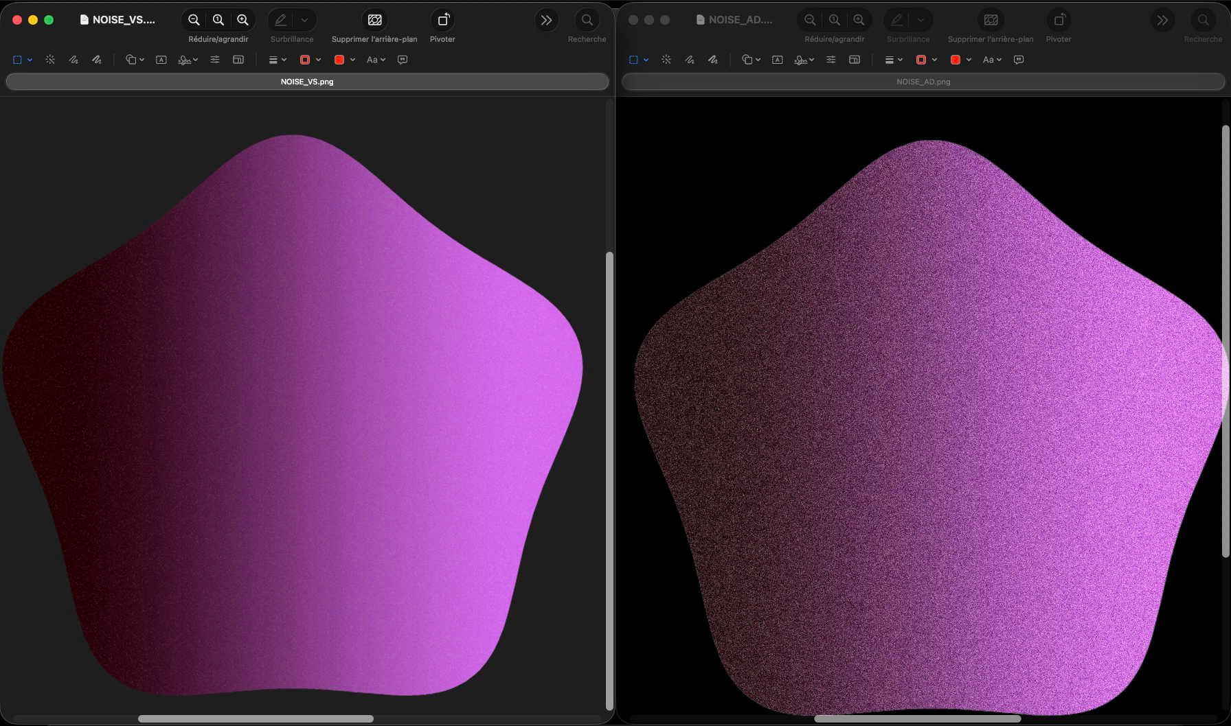
Task: Expand the signature menu in NOISE_VS toolbar
Action: coord(188,60)
